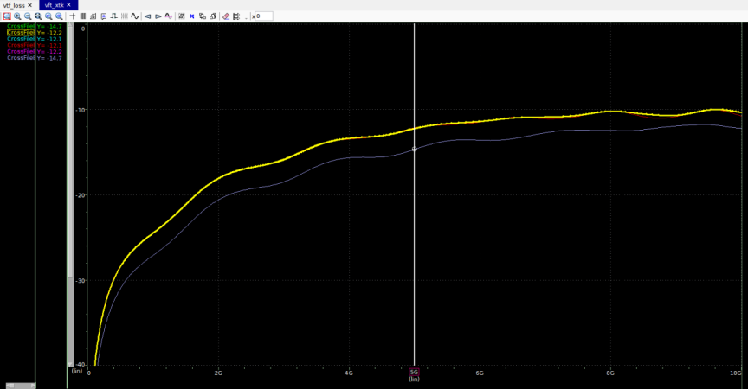The height and width of the screenshot is (389, 748).
Task: Click the grey-blue Y= -14.7 readout
Action: click(x=49, y=58)
